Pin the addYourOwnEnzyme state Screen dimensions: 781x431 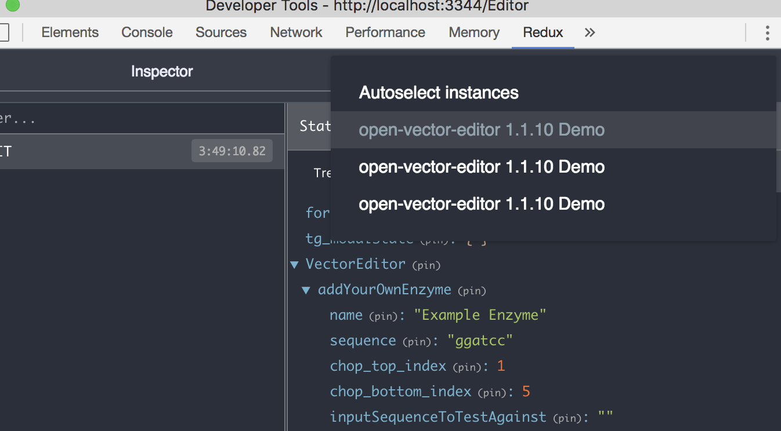click(x=472, y=291)
